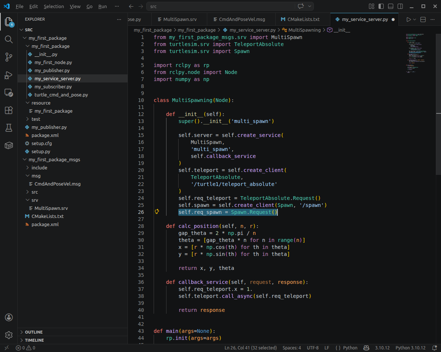
Task: Click the Run Python File play icon
Action: click(x=409, y=20)
